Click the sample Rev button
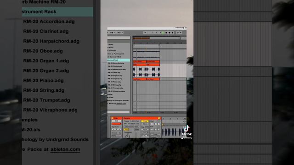This screenshot has width=294, height=165. click(x=137, y=126)
